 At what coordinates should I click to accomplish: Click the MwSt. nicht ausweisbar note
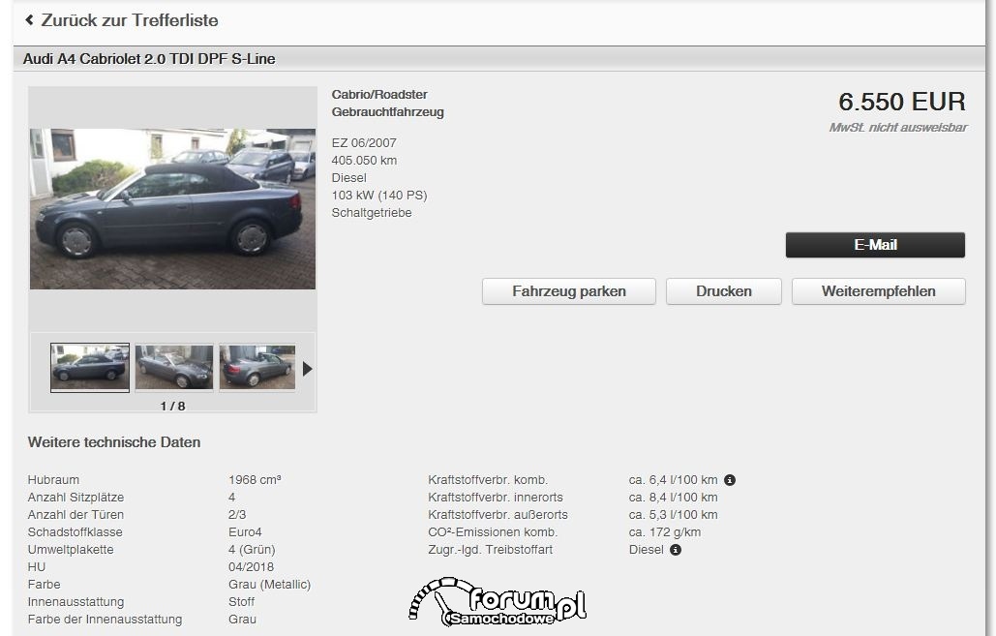click(x=898, y=128)
